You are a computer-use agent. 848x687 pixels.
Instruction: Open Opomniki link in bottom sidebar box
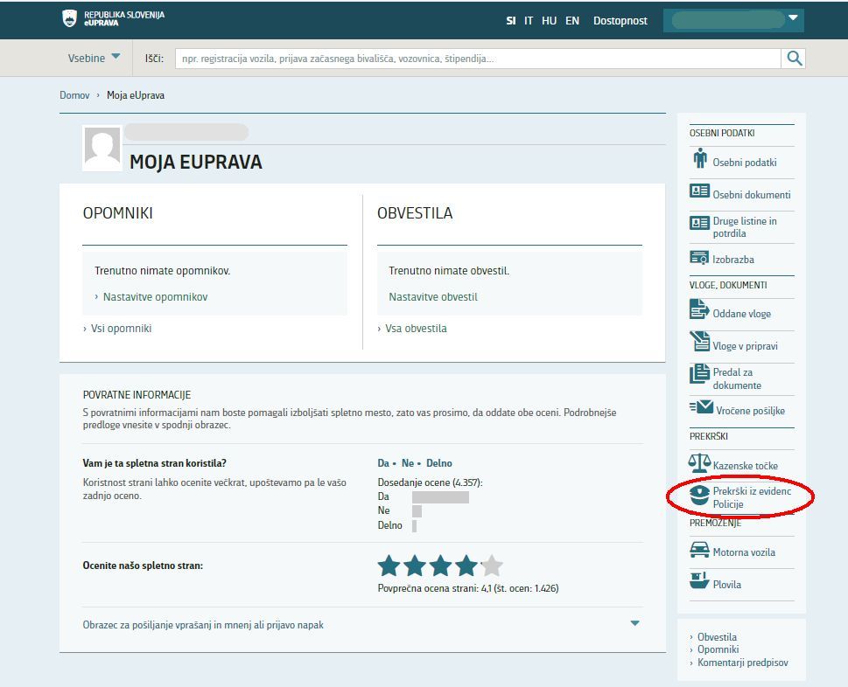coord(718,649)
